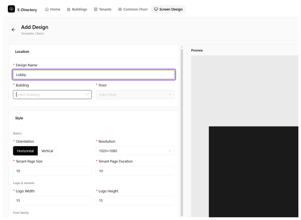Viewport: 301px width, 220px height.
Task: Click the Home house icon
Action: tap(47, 9)
